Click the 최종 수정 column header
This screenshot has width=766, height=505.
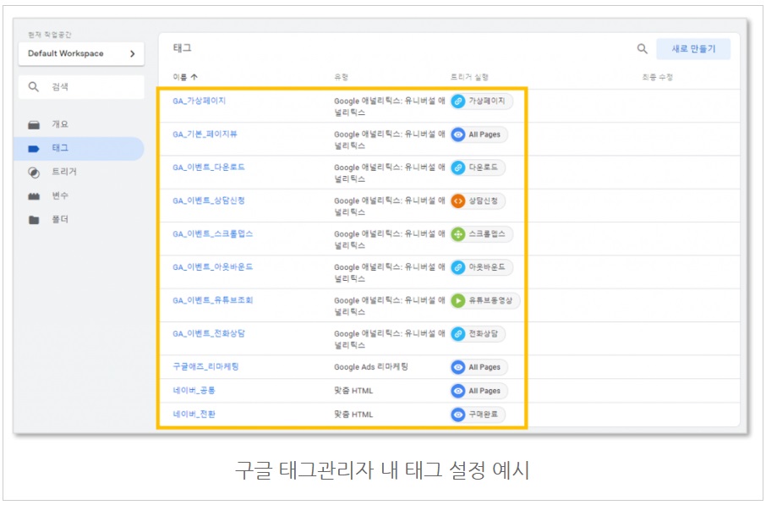(x=657, y=77)
